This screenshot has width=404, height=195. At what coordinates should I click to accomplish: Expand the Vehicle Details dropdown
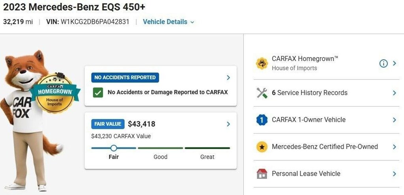168,22
